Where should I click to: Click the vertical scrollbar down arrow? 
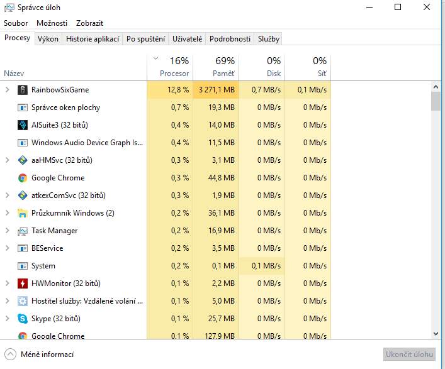pyautogui.click(x=436, y=334)
